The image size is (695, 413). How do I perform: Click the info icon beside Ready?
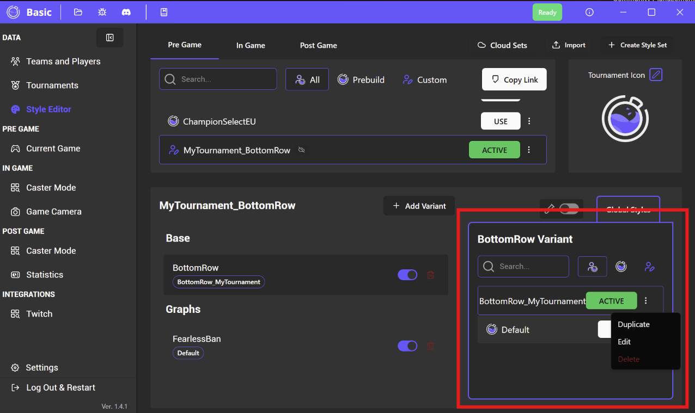coord(589,12)
